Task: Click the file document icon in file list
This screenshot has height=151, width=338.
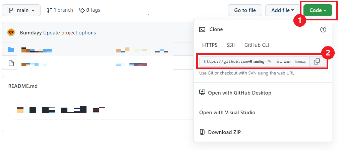Action: pyautogui.click(x=11, y=63)
